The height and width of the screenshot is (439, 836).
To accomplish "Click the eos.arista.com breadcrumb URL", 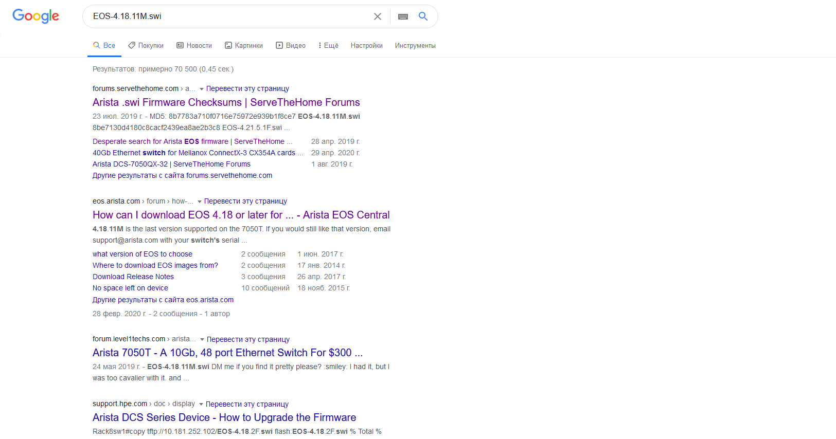I will tap(143, 201).
